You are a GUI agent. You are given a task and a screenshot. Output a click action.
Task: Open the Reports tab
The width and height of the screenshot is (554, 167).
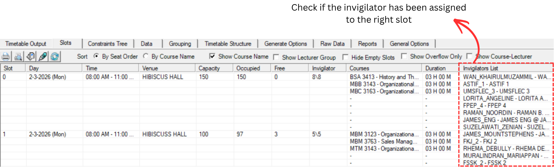(x=367, y=44)
